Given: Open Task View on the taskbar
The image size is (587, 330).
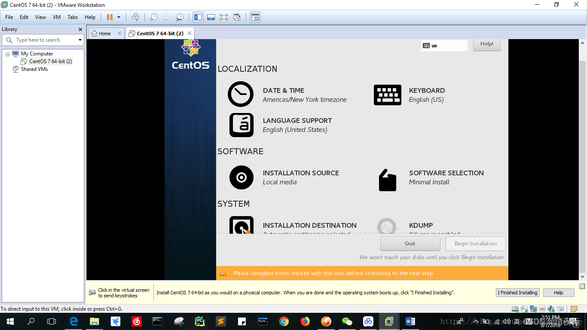Looking at the screenshot, I should (x=52, y=321).
